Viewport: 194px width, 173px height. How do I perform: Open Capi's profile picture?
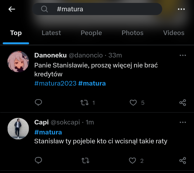coord(18,128)
